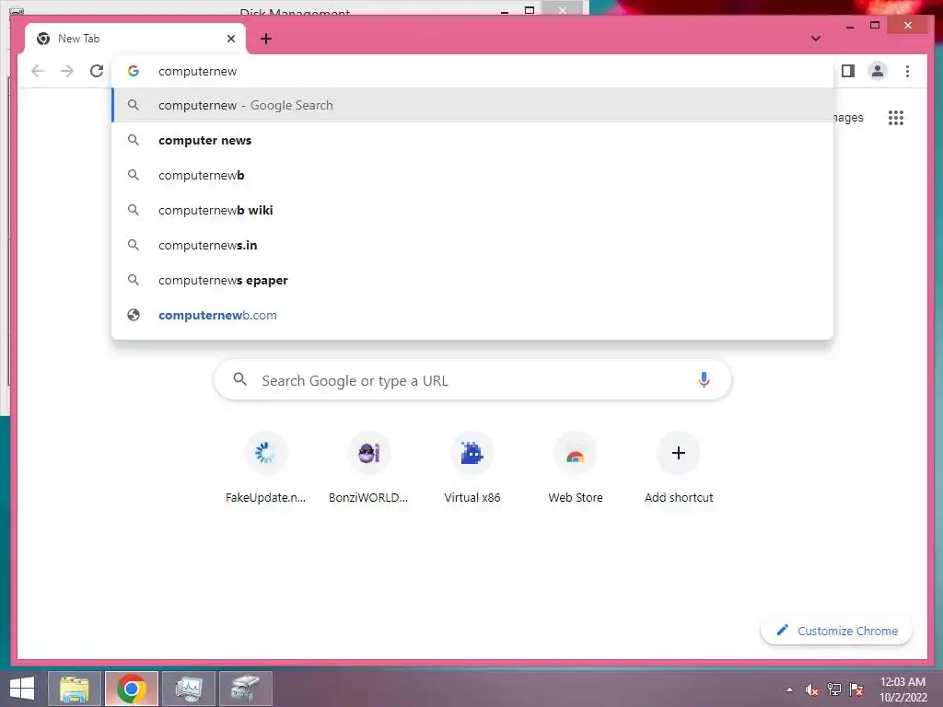Click the network tray icon
943x707 pixels.
click(x=834, y=690)
